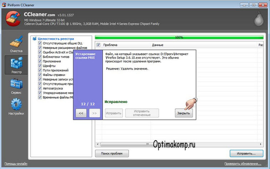Click the scrollbar left arrow
This screenshot has width=270, height=169.
point(98,144)
